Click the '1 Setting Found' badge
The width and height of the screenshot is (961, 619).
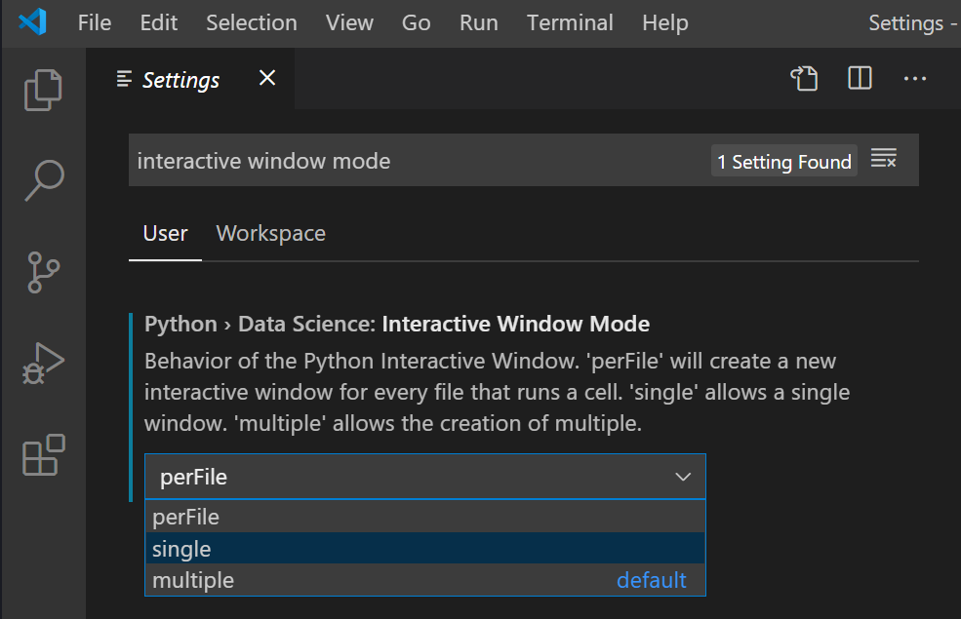[x=783, y=161]
